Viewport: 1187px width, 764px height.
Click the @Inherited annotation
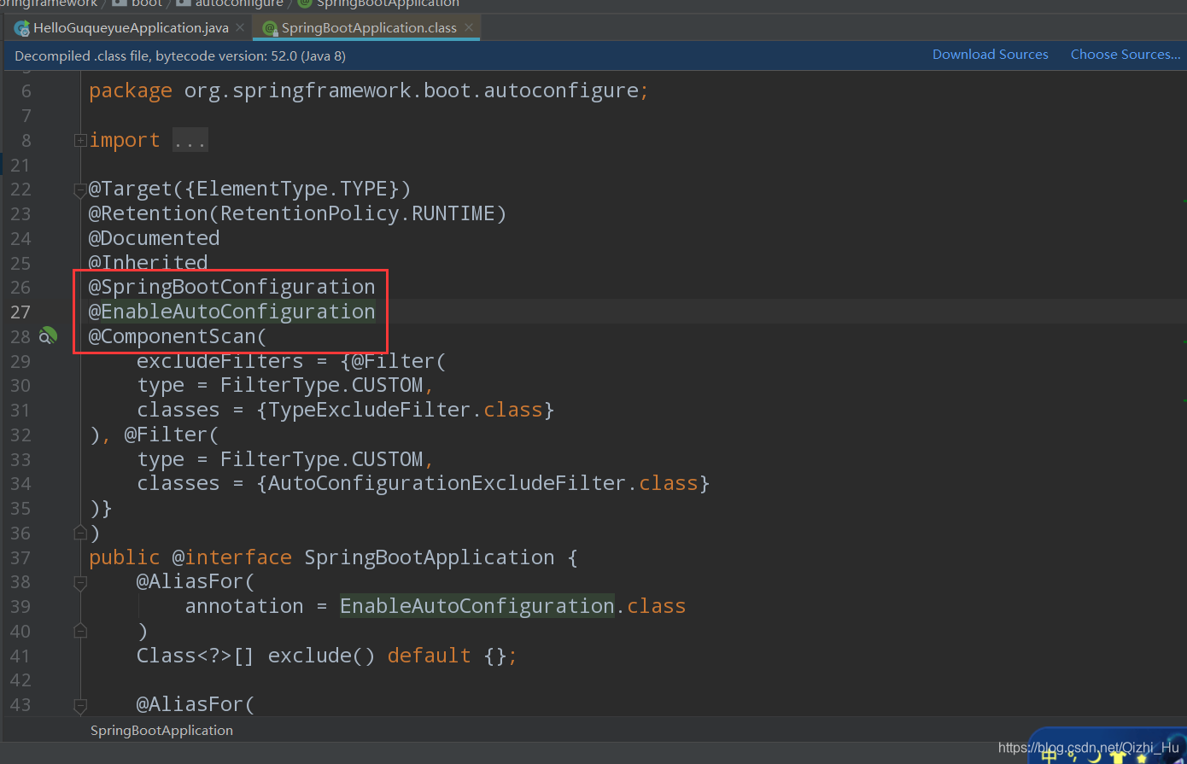tap(149, 263)
